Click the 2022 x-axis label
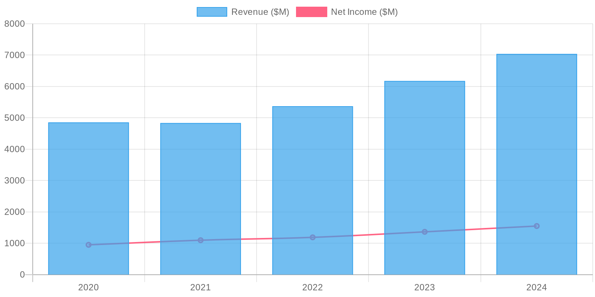The image size is (595, 297). pyautogui.click(x=312, y=287)
